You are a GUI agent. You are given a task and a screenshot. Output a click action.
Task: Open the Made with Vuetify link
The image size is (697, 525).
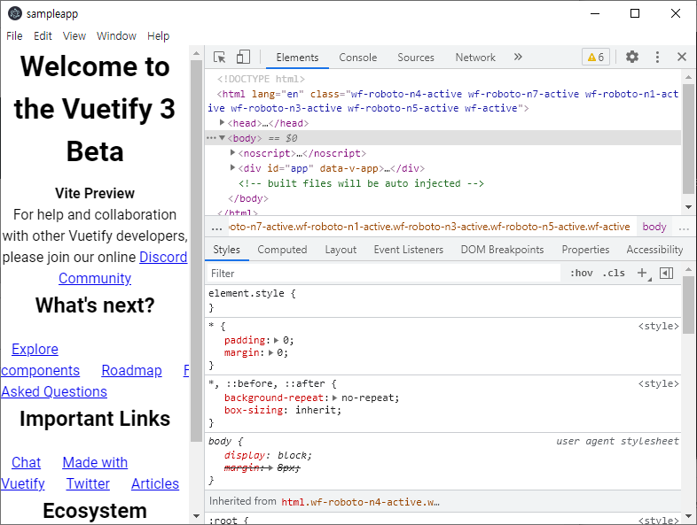click(x=95, y=462)
